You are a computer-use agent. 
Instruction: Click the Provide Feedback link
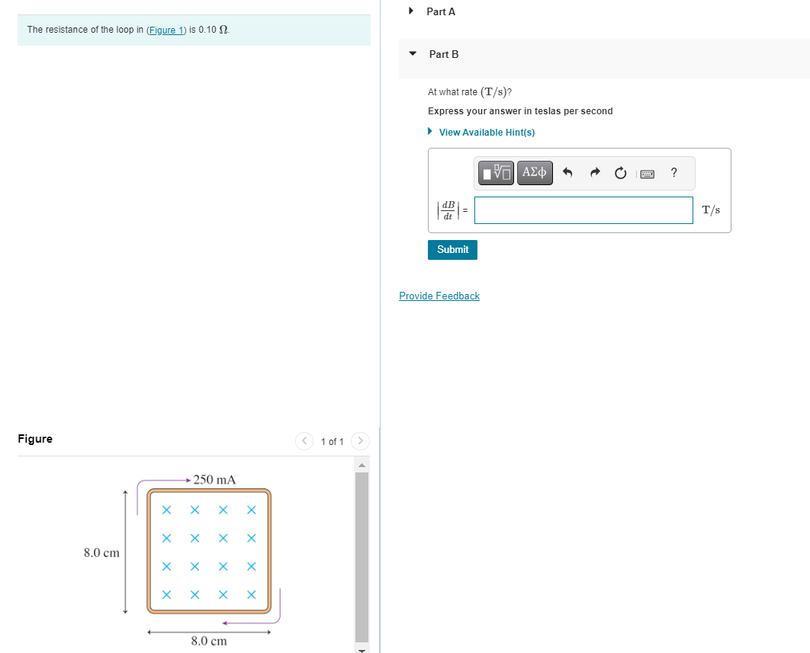(x=439, y=296)
